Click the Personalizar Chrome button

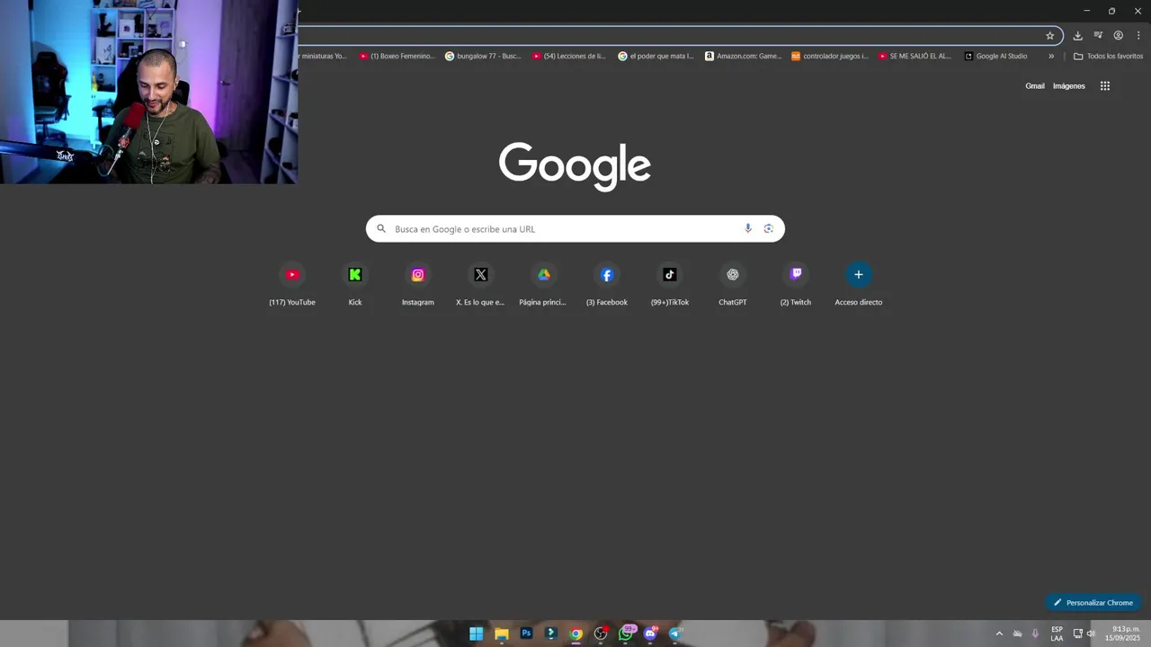coord(1093,602)
